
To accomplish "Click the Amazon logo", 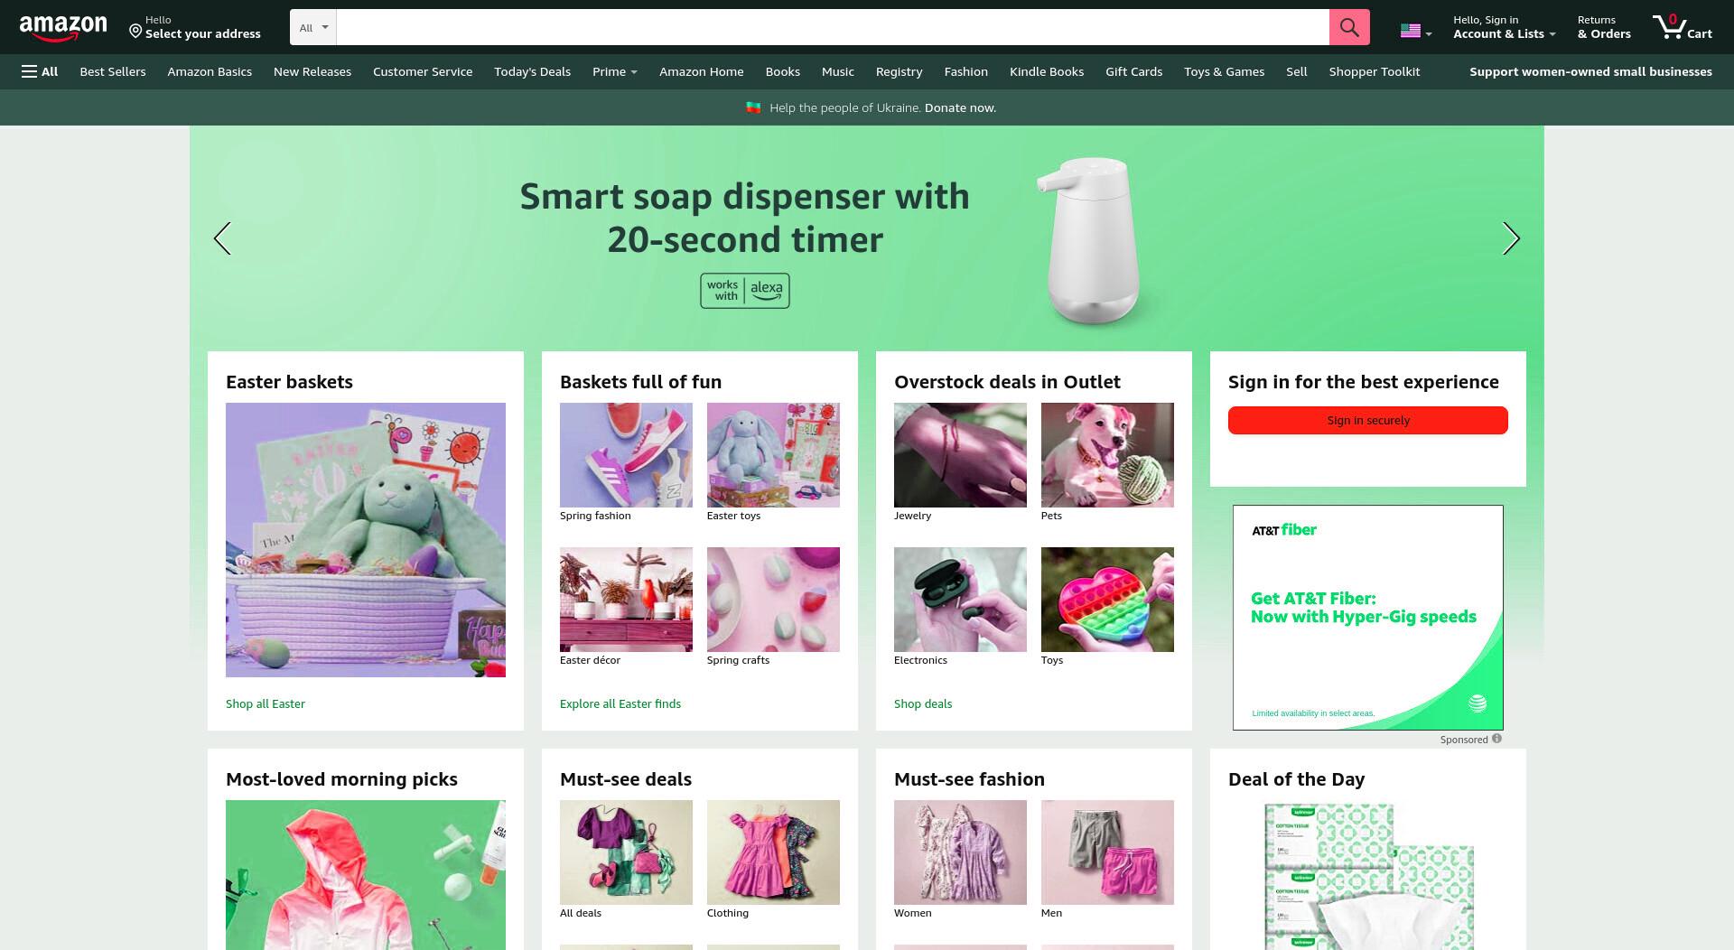I will [x=63, y=28].
